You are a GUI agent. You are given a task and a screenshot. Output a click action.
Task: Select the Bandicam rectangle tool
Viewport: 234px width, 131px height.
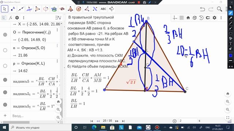[x=231, y=33]
